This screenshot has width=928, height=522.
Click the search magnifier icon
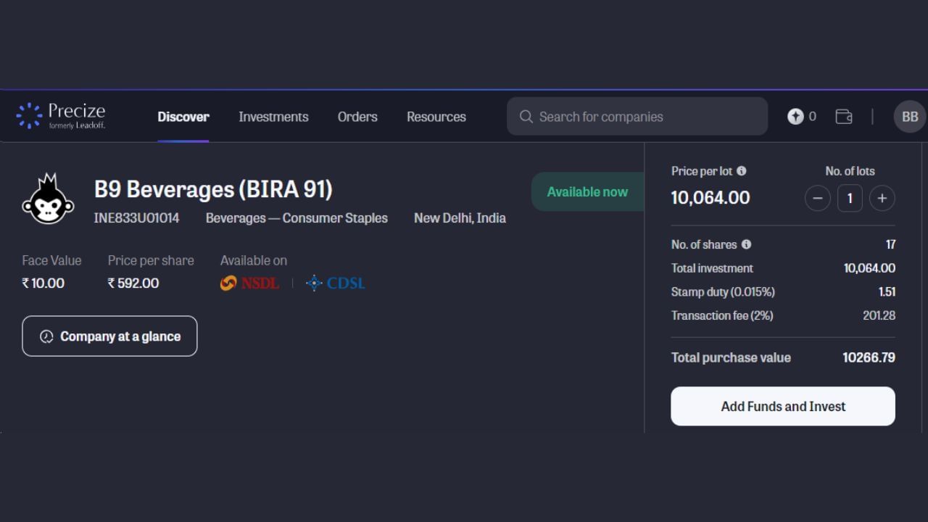pyautogui.click(x=526, y=117)
